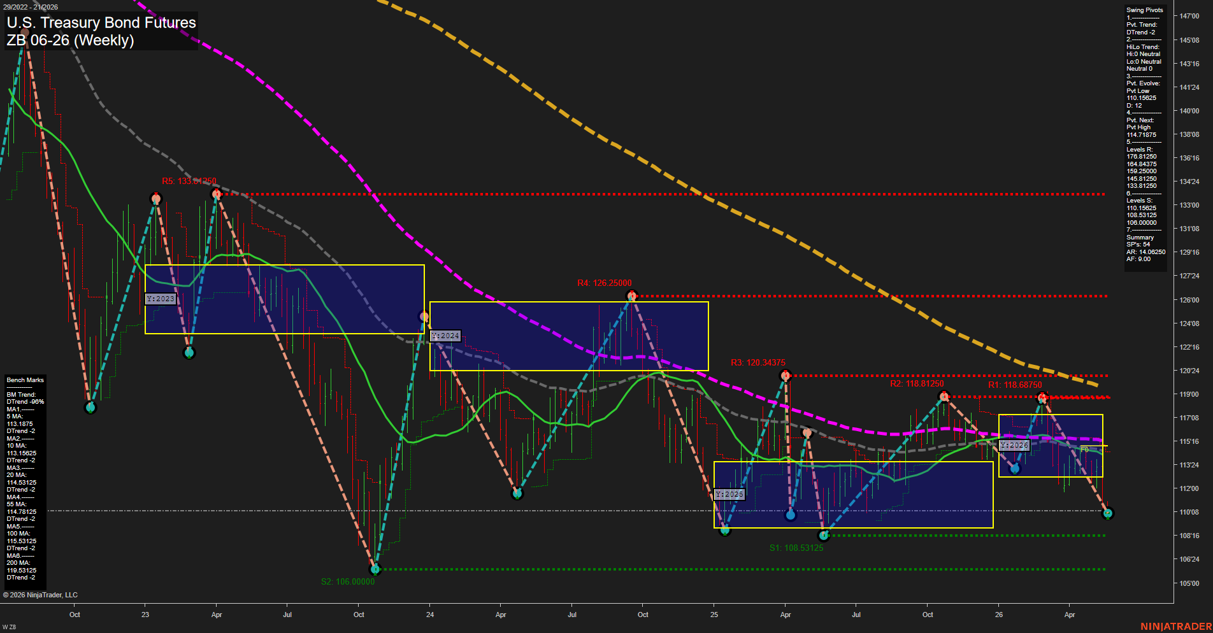Image resolution: width=1213 pixels, height=633 pixels.
Task: Click the swing pivot marker at R3 high
Action: [786, 376]
